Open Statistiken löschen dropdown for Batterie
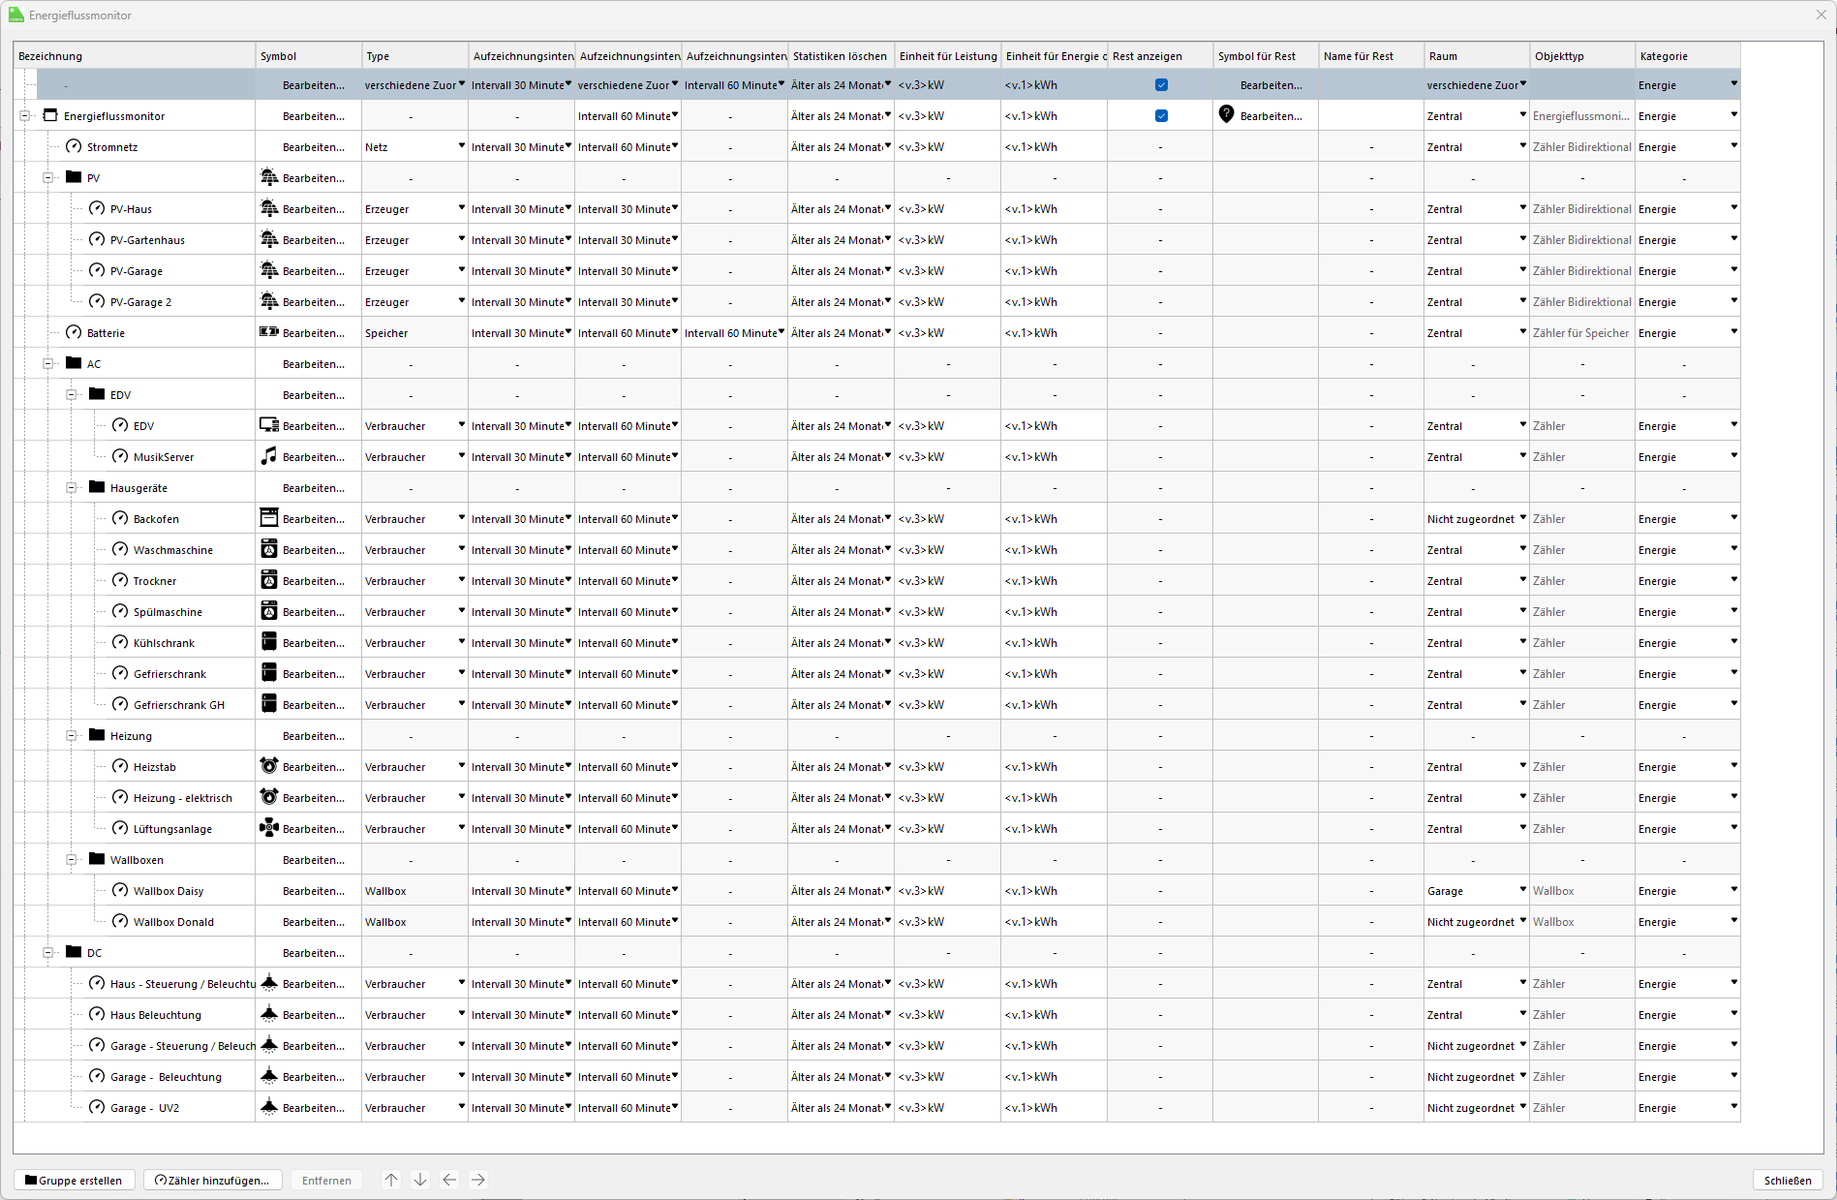This screenshot has height=1200, width=1837. (x=887, y=332)
